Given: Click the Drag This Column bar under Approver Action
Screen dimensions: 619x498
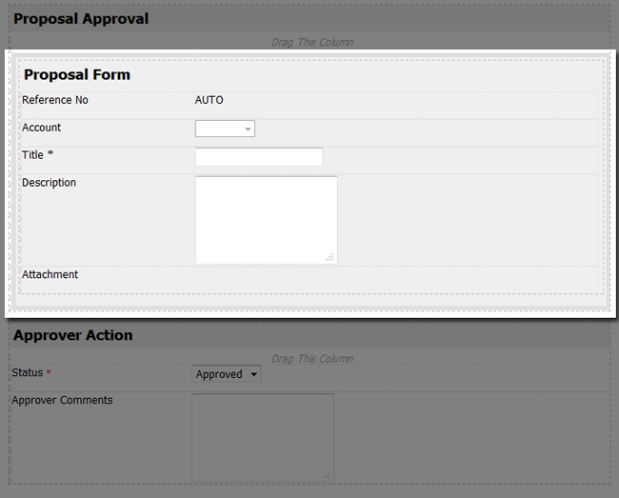Looking at the screenshot, I should (311, 359).
